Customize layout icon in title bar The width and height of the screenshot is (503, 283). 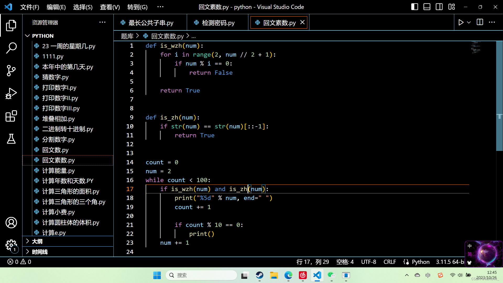452,7
